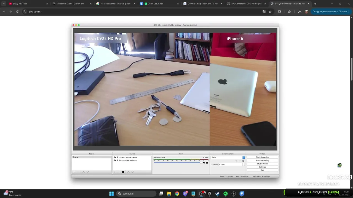Image resolution: width=353 pixels, height=198 pixels.
Task: Open Scene Transitions gear settings
Action: coord(243,161)
